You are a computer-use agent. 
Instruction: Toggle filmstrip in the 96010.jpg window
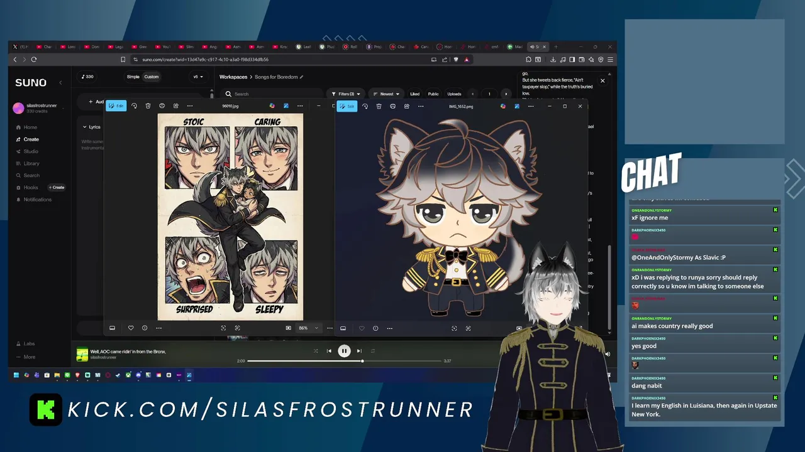(112, 328)
